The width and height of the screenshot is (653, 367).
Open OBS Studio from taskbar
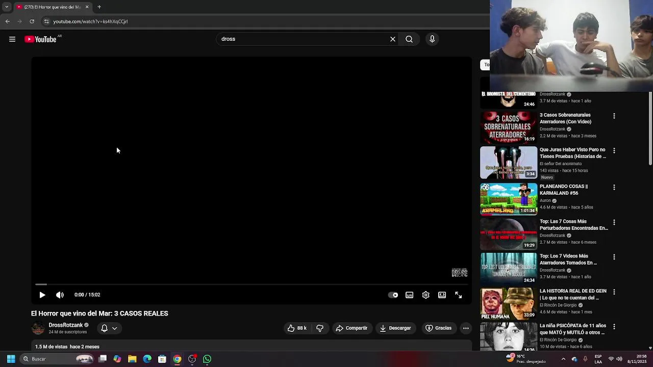coord(192,359)
